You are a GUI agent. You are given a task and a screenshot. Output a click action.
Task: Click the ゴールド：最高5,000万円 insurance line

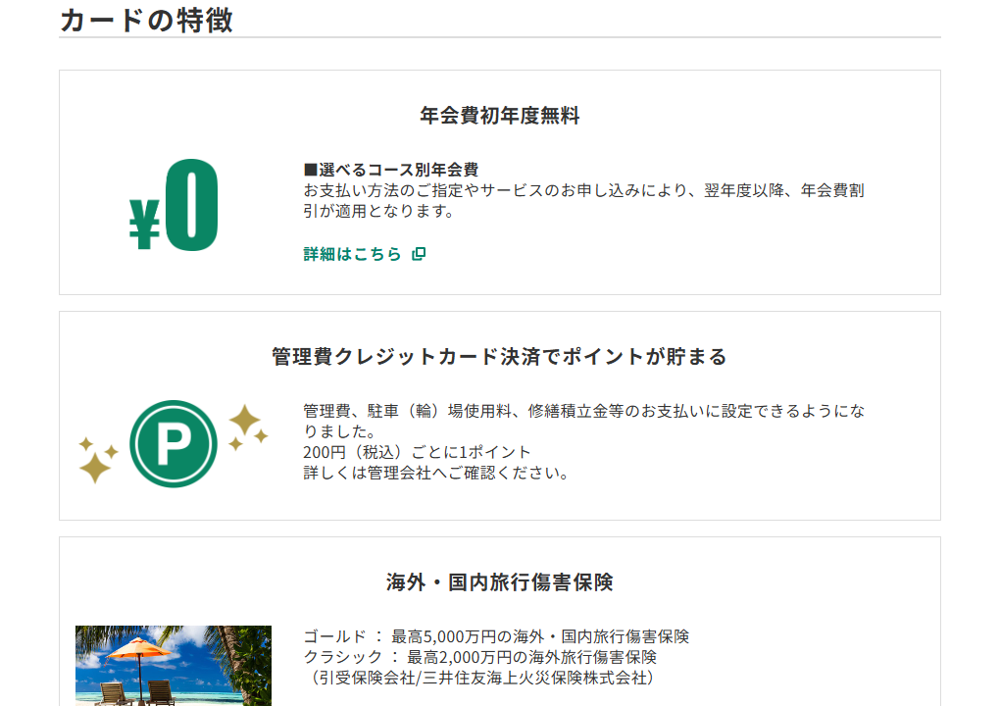496,636
